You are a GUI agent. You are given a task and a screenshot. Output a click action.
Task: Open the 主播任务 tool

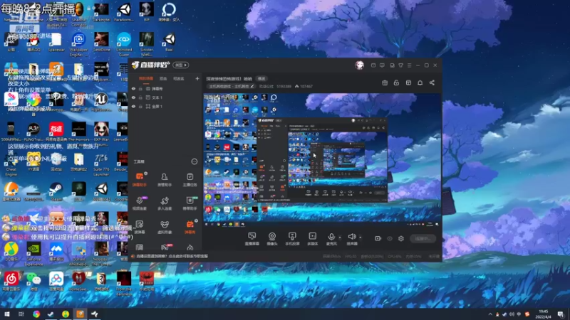[190, 180]
